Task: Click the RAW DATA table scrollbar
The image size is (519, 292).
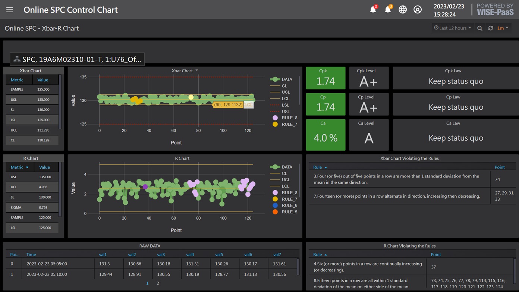Action: click(x=298, y=267)
